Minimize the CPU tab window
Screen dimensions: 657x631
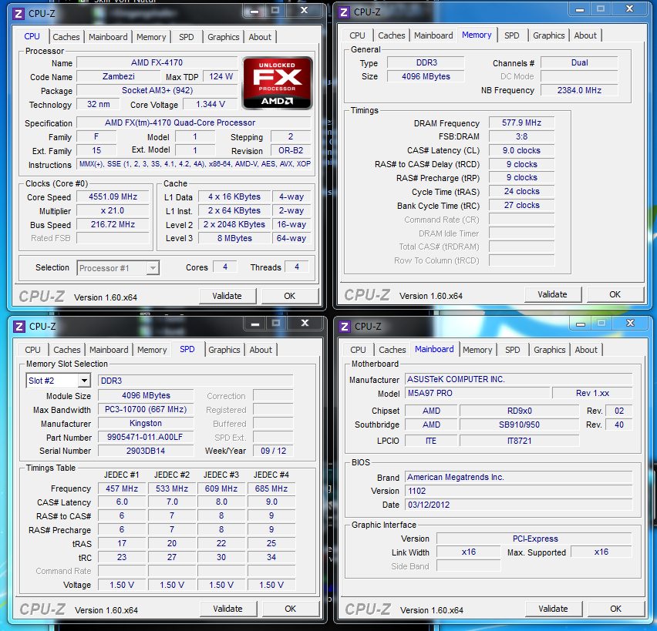pyautogui.click(x=254, y=11)
